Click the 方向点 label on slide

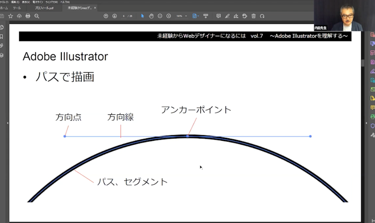(68, 117)
